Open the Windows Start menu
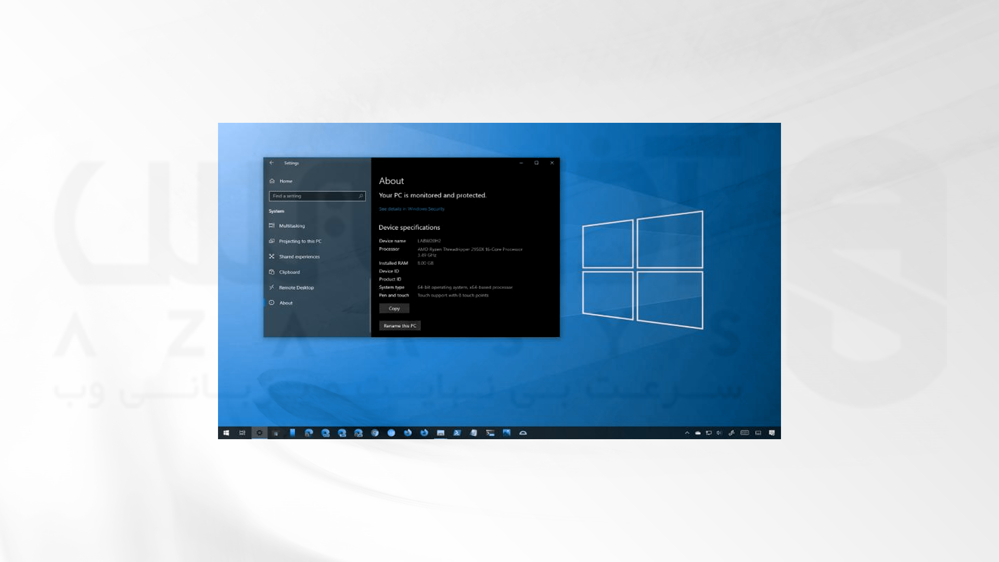999x562 pixels. [x=226, y=433]
